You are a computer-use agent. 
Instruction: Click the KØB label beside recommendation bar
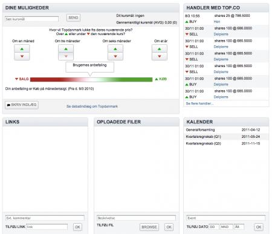161,79
